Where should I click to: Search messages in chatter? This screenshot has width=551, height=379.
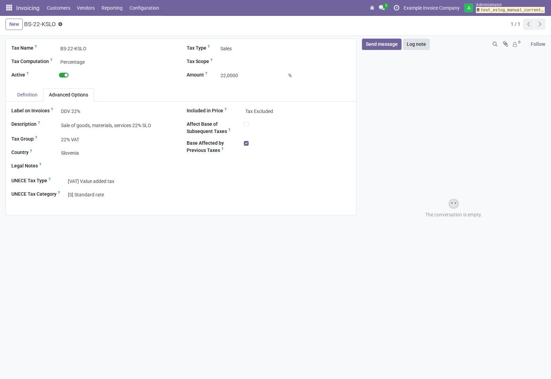click(x=495, y=44)
